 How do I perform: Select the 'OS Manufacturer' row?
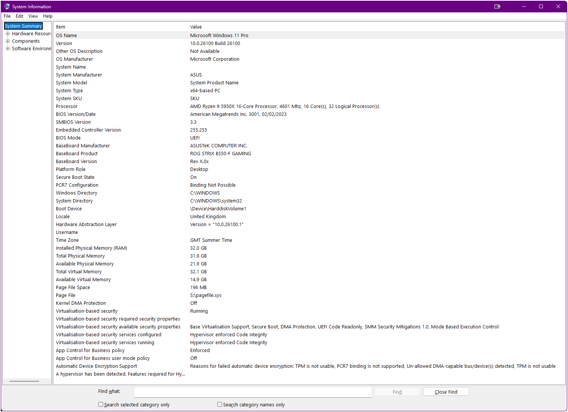point(309,59)
